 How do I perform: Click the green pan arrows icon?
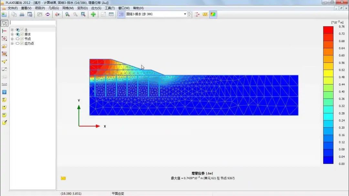[93, 14]
